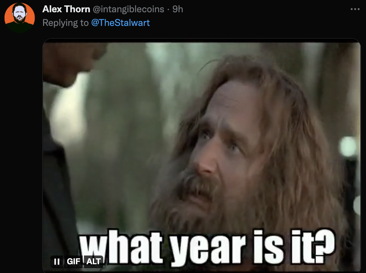This screenshot has height=273, width=366.
Task: Click the bright bokeh light spot in GIF
Action: pyautogui.click(x=348, y=146)
